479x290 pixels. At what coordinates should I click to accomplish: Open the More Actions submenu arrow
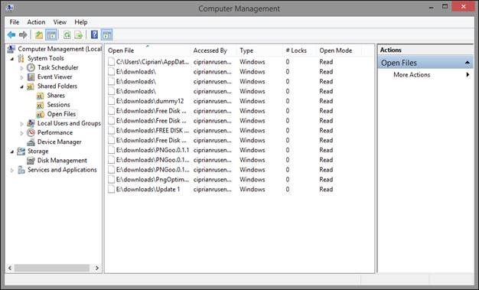(x=468, y=74)
